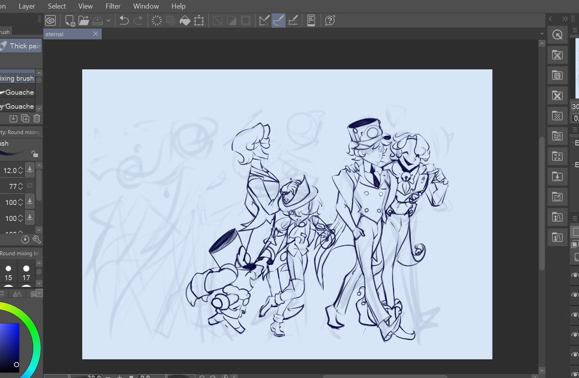579x378 pixels.
Task: Open the material folder icon with download arrow
Action: click(x=557, y=177)
